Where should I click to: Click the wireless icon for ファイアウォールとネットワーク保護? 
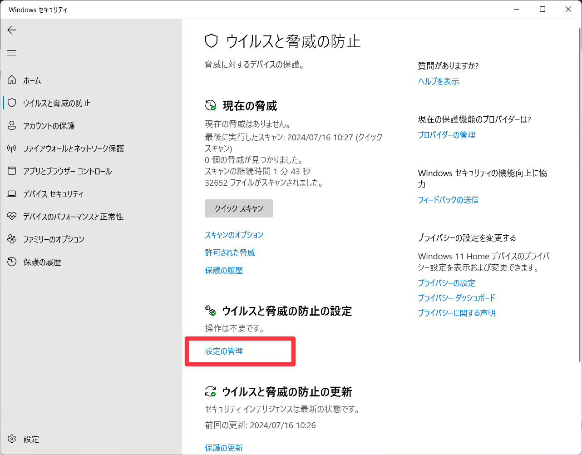[x=12, y=148]
